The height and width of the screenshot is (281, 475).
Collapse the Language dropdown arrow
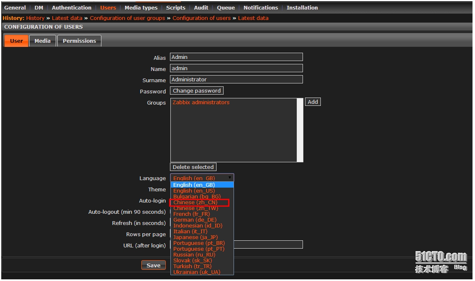230,178
